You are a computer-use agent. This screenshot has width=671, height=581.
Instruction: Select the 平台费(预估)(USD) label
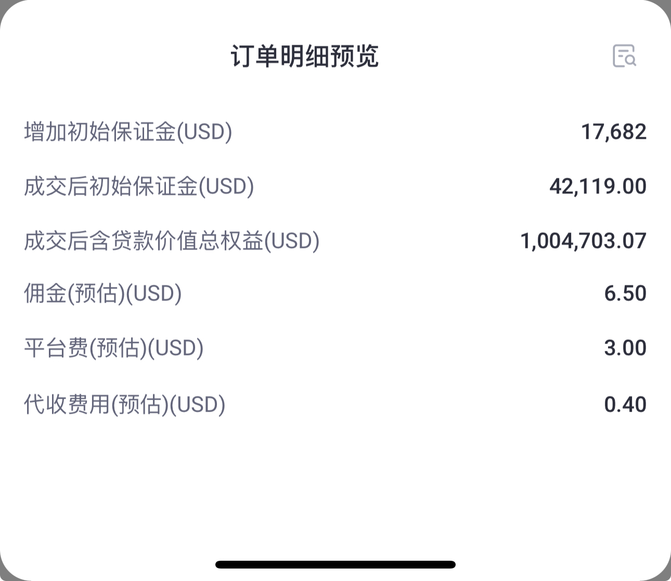(x=114, y=348)
